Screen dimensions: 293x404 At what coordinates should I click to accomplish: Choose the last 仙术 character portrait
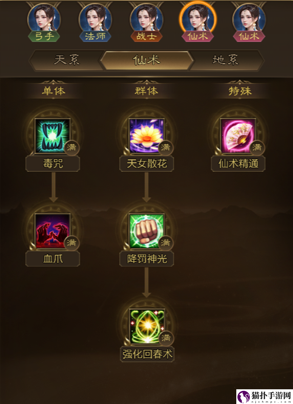click(249, 22)
